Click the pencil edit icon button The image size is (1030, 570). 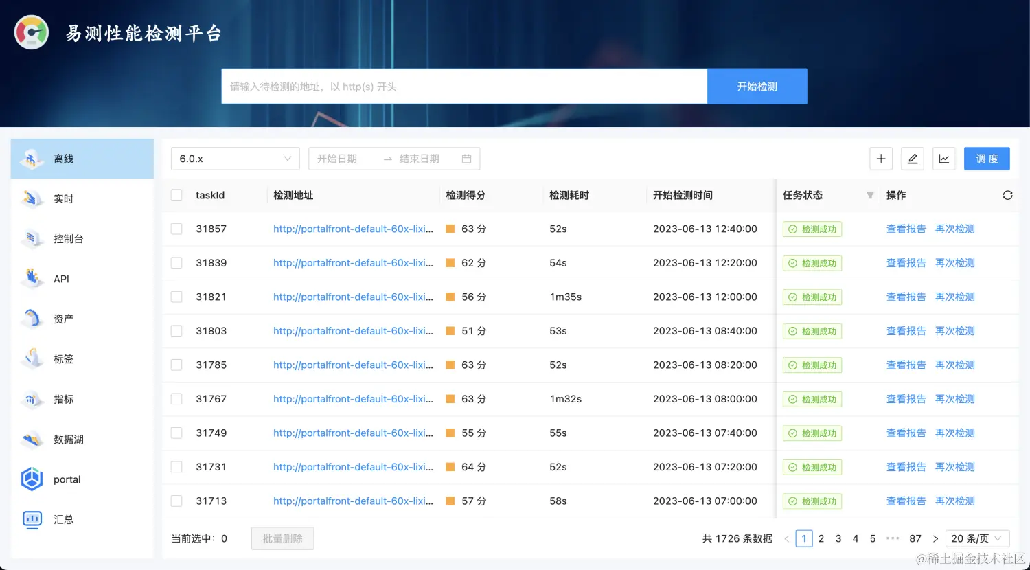(913, 159)
